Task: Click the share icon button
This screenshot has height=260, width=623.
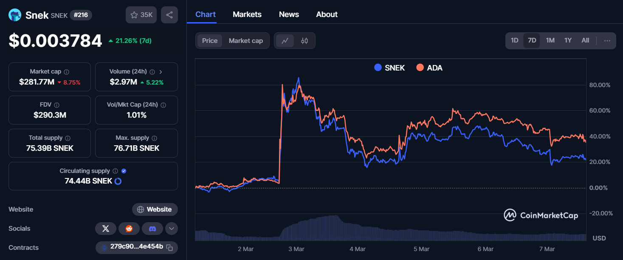Action: 169,15
